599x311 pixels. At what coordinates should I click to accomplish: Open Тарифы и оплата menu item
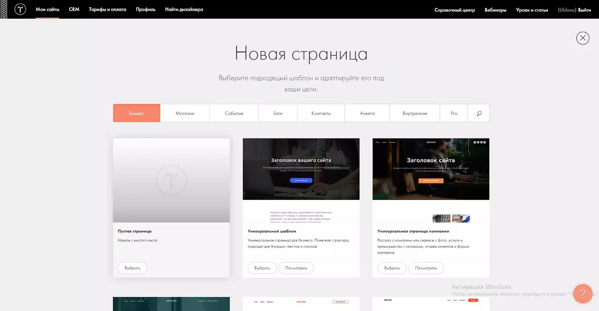click(x=107, y=9)
